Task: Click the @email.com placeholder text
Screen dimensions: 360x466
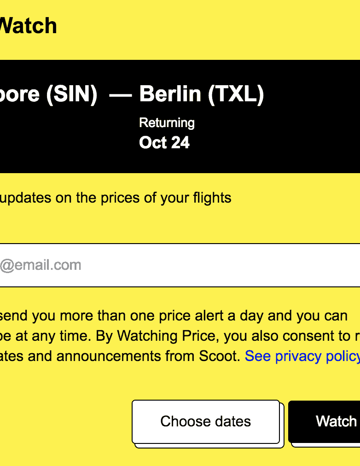Action: pyautogui.click(x=41, y=265)
